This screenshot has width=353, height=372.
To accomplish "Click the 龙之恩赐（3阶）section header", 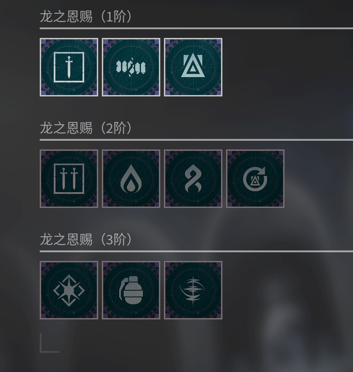I will 85,239.
